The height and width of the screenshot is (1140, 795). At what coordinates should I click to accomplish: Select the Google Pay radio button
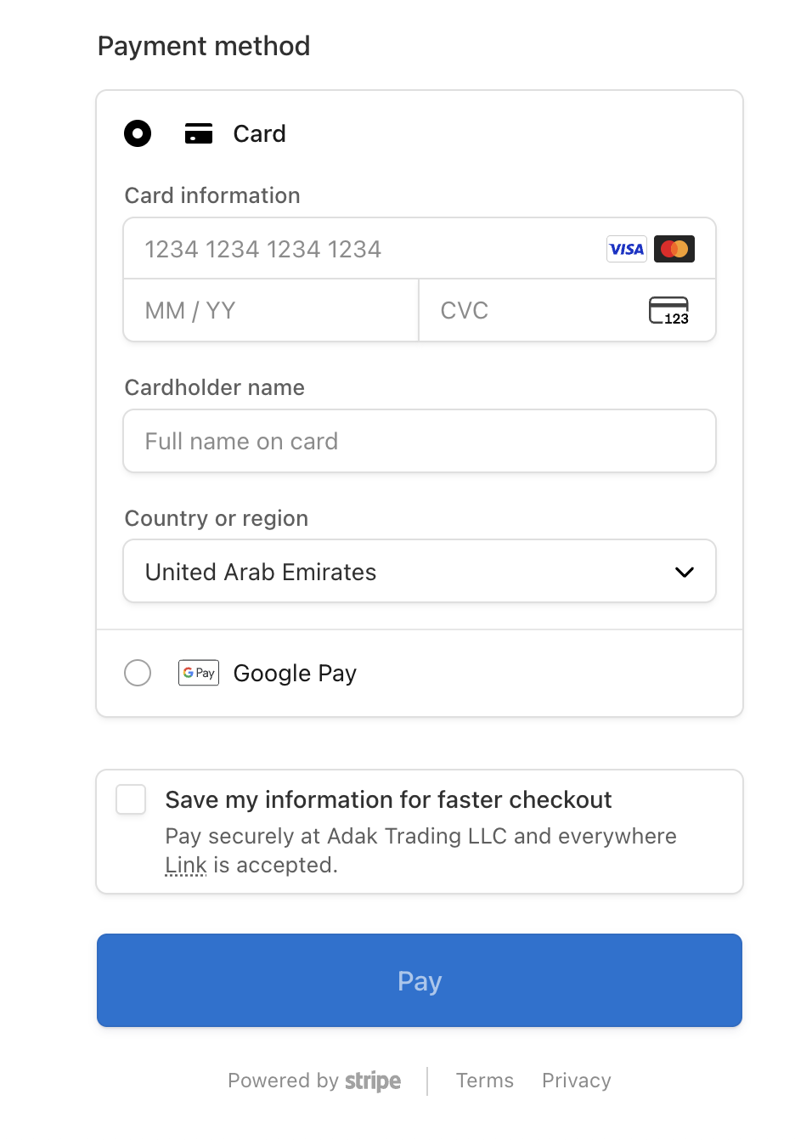[x=138, y=673]
